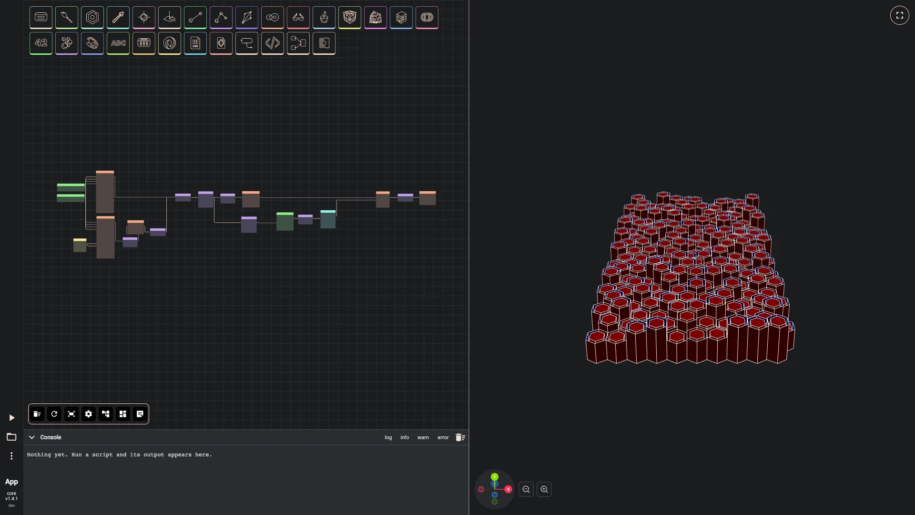Click the dashboard grid layout button

point(123,414)
